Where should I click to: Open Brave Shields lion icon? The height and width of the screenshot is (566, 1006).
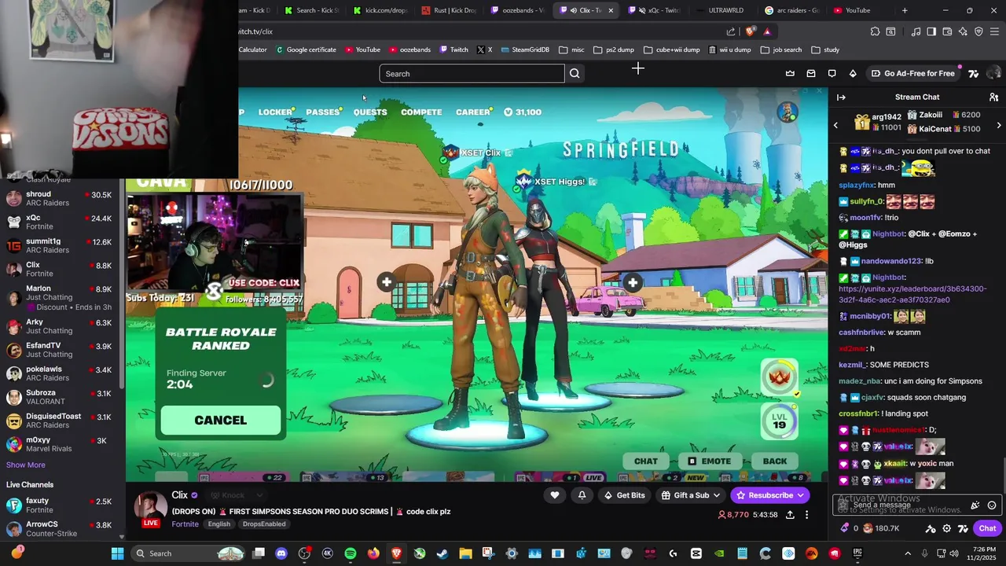751,31
